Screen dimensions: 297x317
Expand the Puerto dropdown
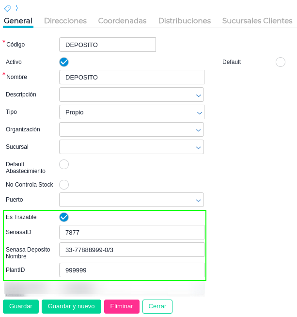[x=198, y=200]
